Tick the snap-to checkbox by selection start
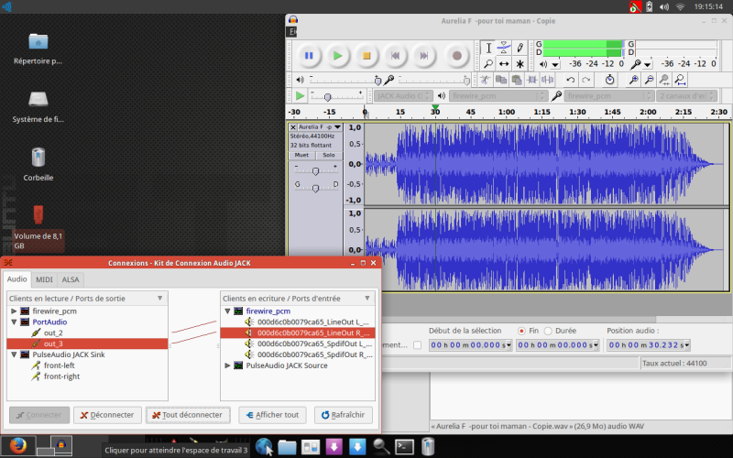733x458 pixels. [418, 345]
